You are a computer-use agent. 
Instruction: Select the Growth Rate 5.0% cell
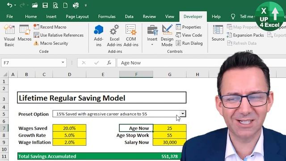69,135
